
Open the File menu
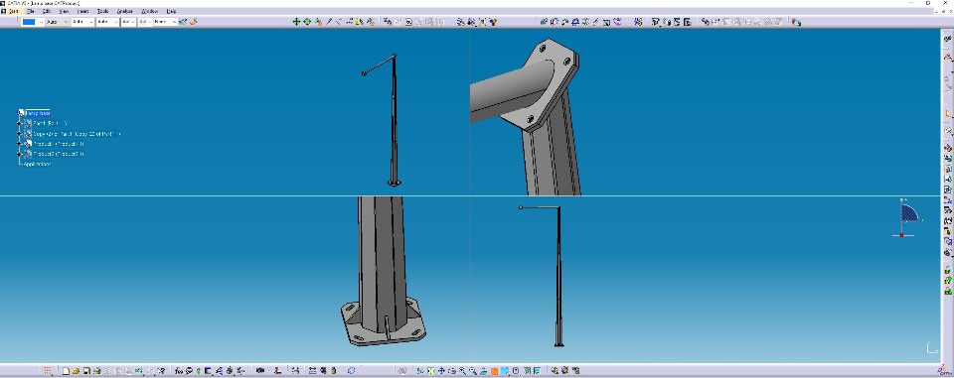[x=30, y=11]
